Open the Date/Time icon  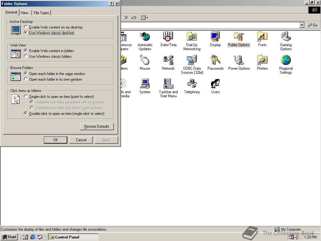168,39
